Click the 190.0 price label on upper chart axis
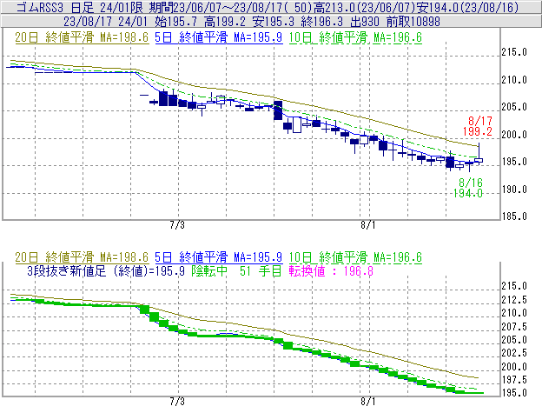 click(x=514, y=190)
